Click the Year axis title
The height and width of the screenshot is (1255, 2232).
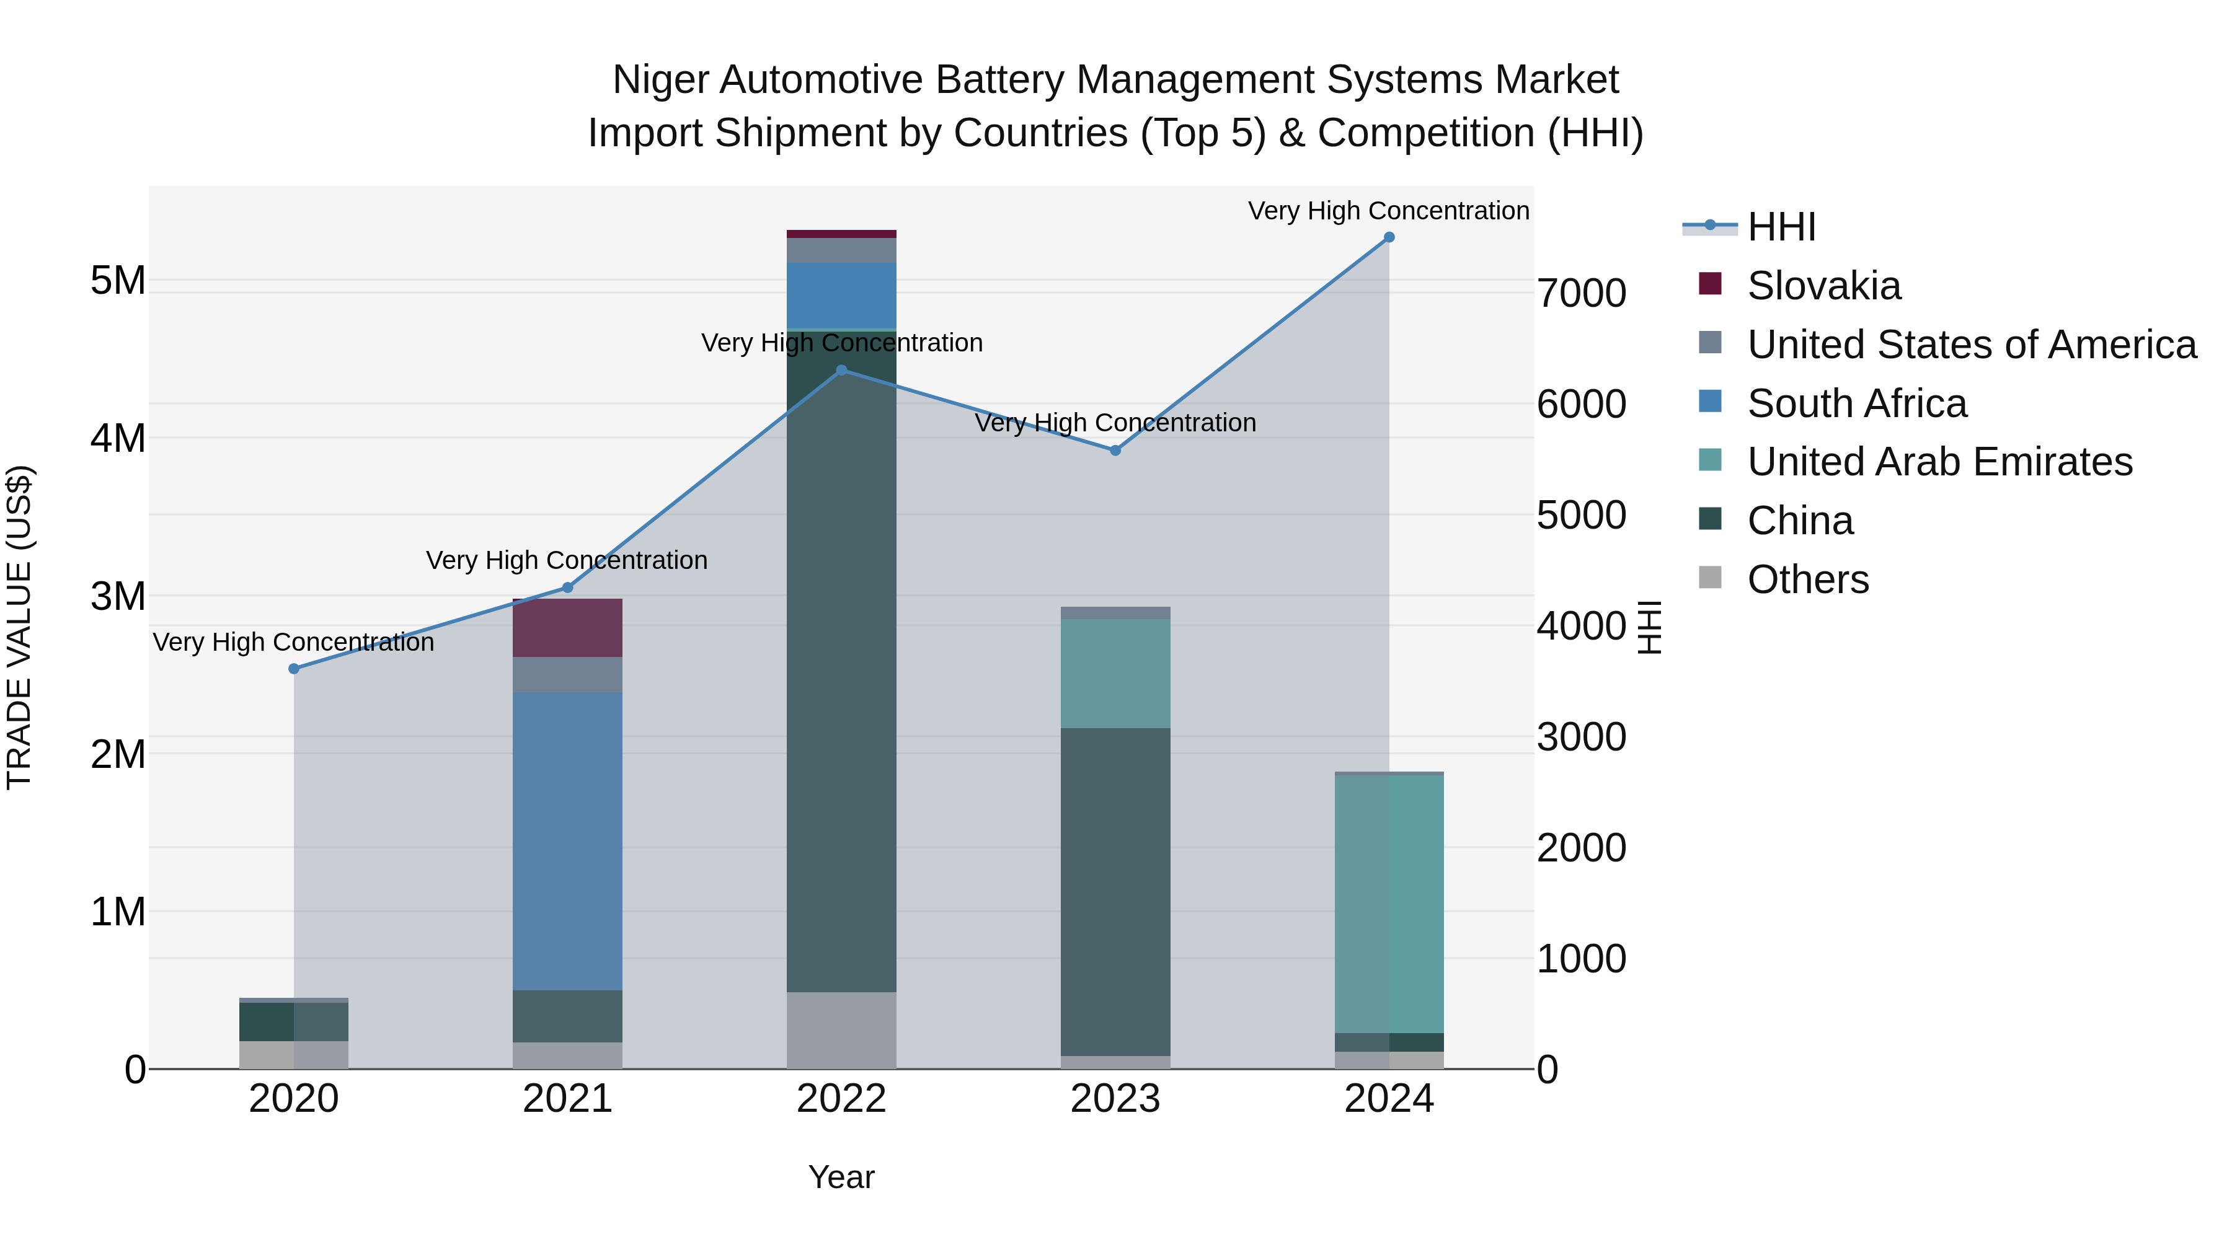(841, 1178)
